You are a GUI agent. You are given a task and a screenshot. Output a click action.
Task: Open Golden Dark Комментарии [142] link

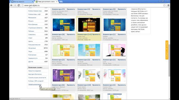click(x=84, y=34)
